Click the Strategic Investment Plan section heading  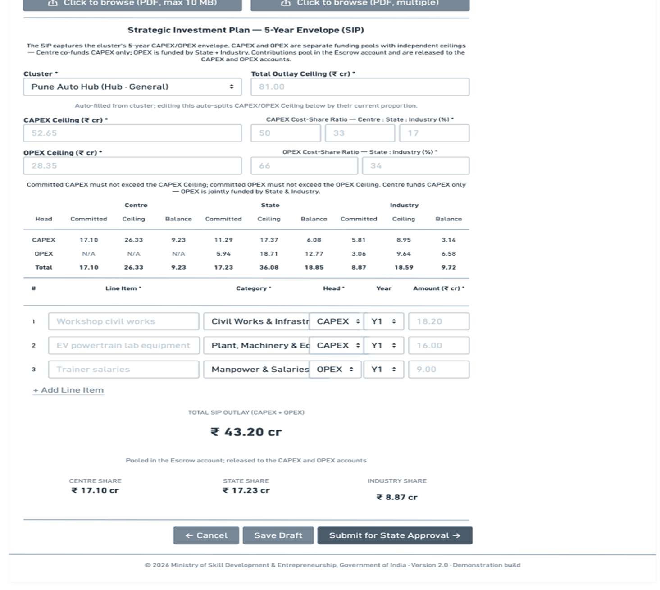click(x=246, y=30)
